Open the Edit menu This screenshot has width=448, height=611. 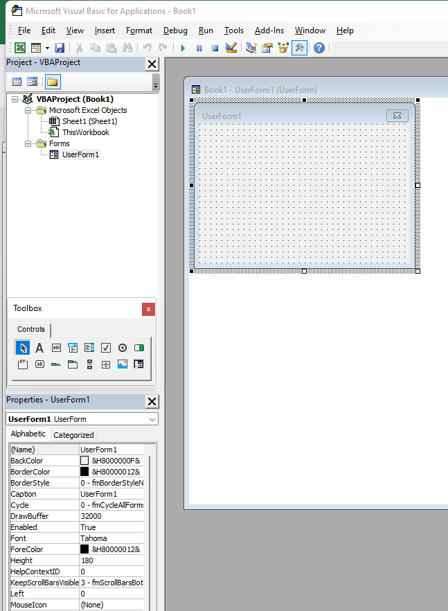point(48,30)
